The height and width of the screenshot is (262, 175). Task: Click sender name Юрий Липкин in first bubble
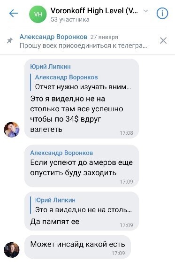tap(50, 67)
